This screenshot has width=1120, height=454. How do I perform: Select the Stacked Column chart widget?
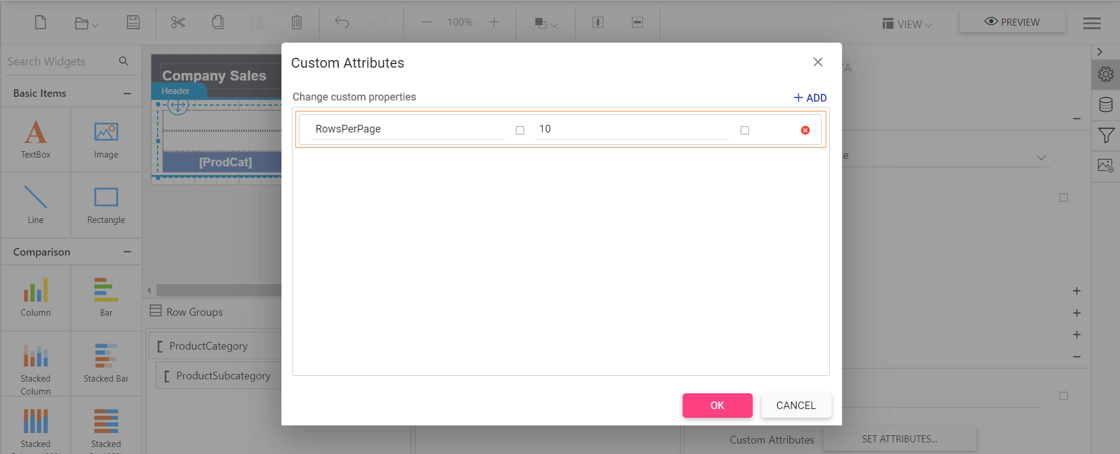(x=36, y=364)
